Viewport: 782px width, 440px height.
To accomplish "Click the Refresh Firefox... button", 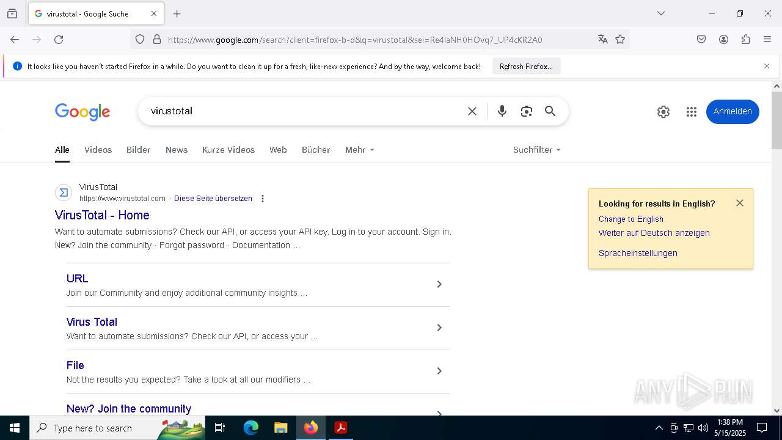I will tap(526, 67).
